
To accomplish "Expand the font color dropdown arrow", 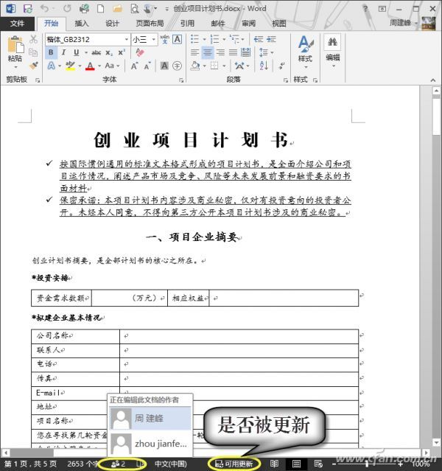I will [99, 66].
